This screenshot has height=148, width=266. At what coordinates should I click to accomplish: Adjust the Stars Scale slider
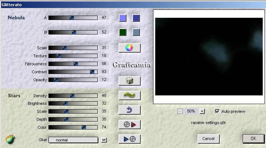(x=73, y=111)
